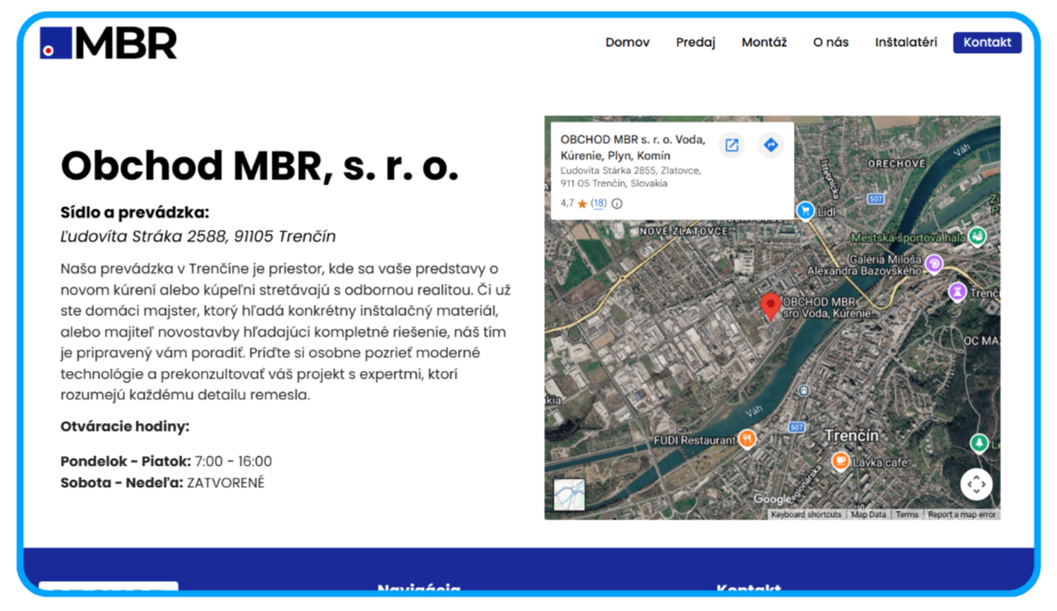The image size is (1057, 611).
Task: Click the MBR logo in header
Action: click(109, 43)
